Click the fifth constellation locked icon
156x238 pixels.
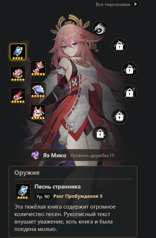(120, 116)
